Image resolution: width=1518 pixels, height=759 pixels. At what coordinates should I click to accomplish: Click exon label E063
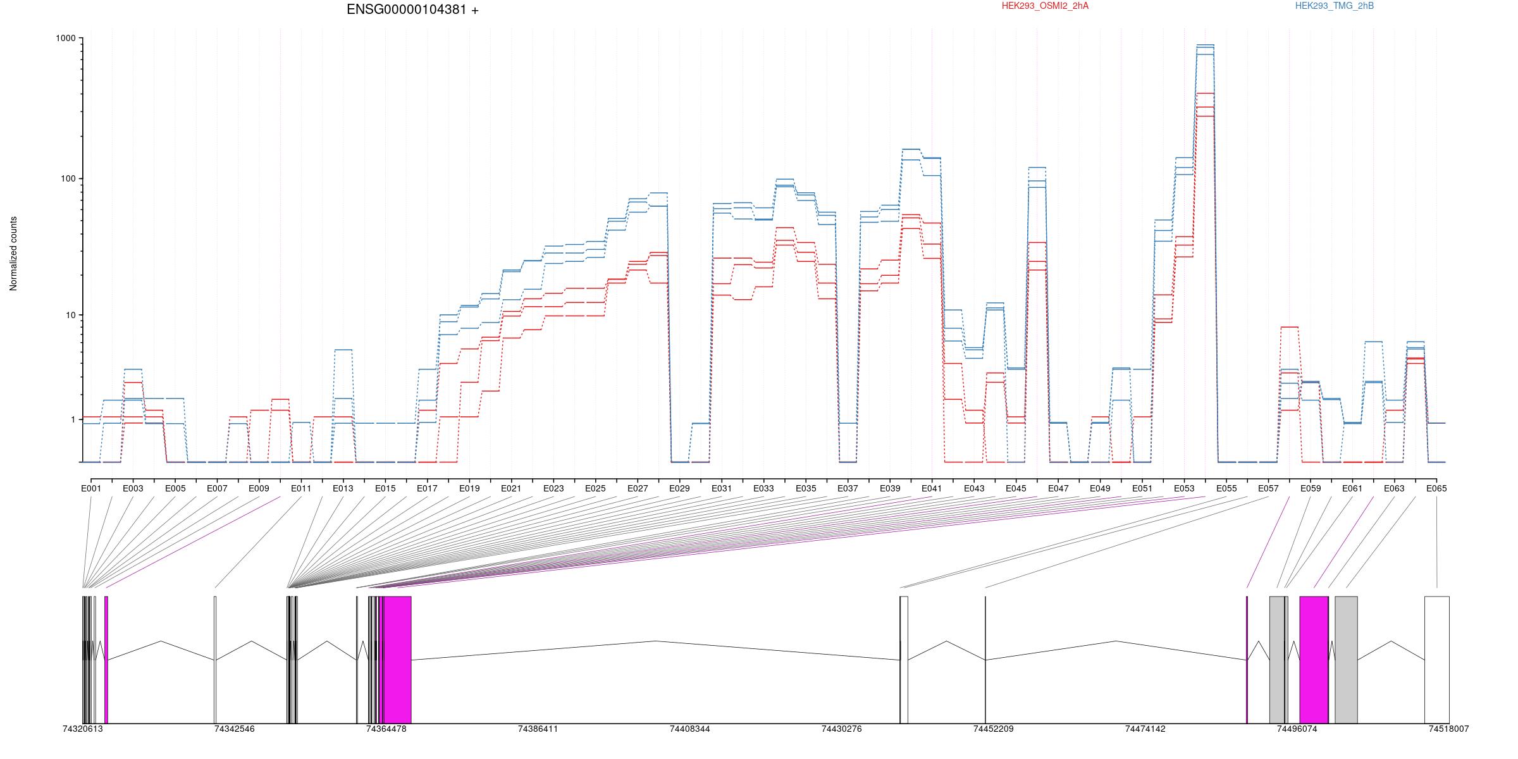pos(1394,488)
